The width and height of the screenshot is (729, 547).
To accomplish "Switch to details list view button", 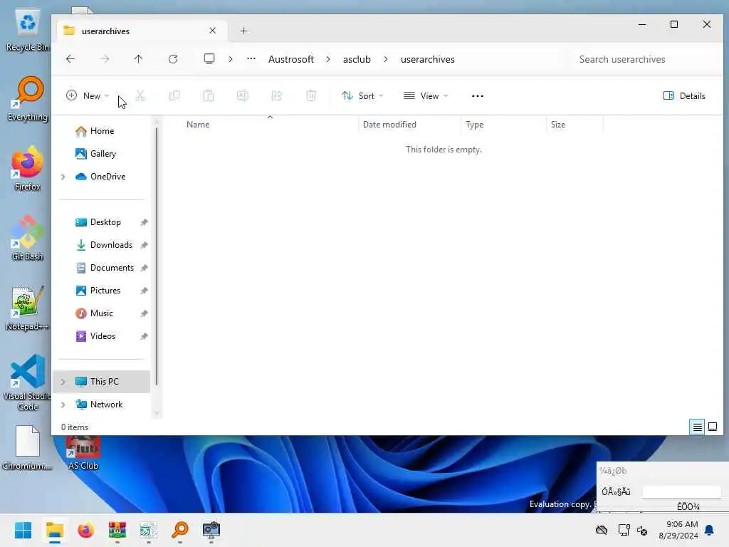I will [698, 427].
